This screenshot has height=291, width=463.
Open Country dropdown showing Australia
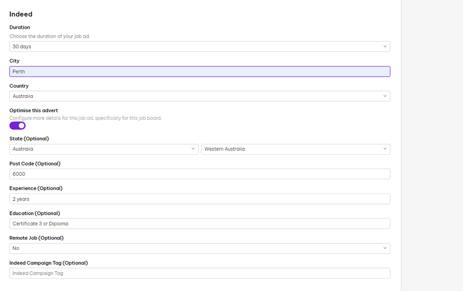(x=199, y=96)
